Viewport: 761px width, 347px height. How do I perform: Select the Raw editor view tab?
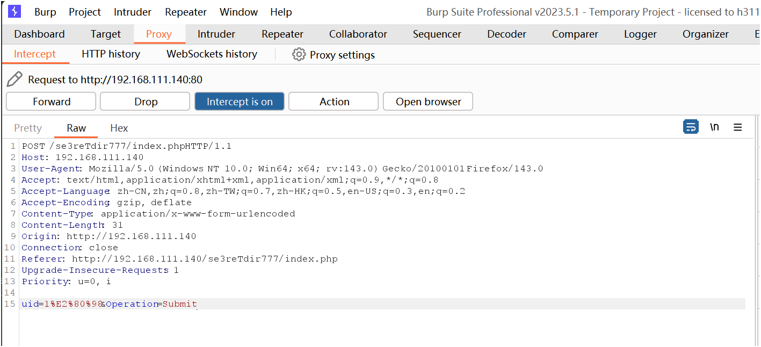tap(76, 128)
